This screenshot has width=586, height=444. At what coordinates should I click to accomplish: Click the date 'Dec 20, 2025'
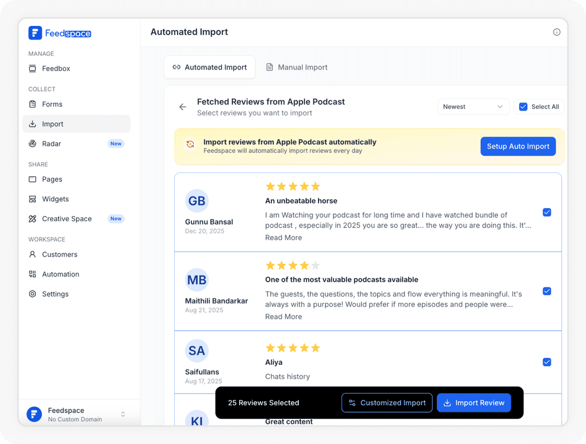205,231
